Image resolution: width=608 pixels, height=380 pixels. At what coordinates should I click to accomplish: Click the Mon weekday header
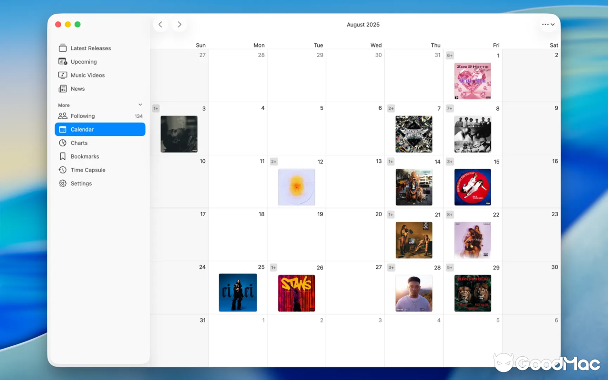[x=259, y=45]
